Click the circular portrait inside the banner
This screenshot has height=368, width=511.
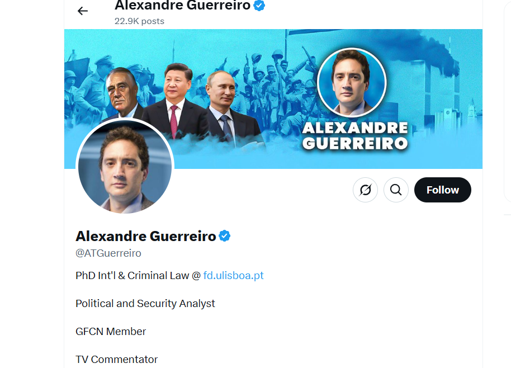[352, 82]
